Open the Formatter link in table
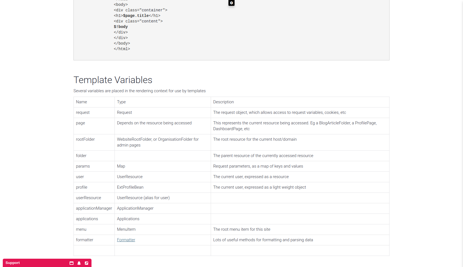 click(126, 240)
